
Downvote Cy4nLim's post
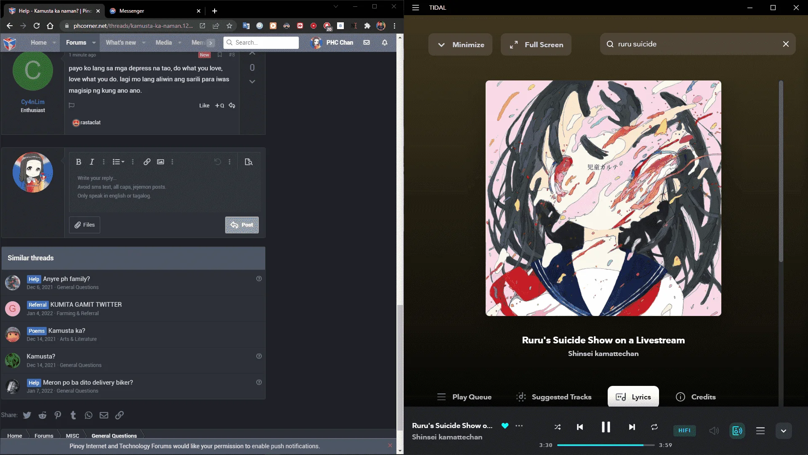252,82
